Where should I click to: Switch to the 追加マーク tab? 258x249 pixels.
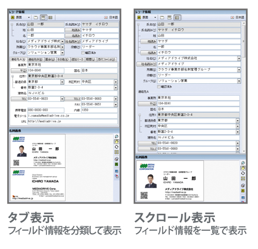pyautogui.click(x=77, y=60)
